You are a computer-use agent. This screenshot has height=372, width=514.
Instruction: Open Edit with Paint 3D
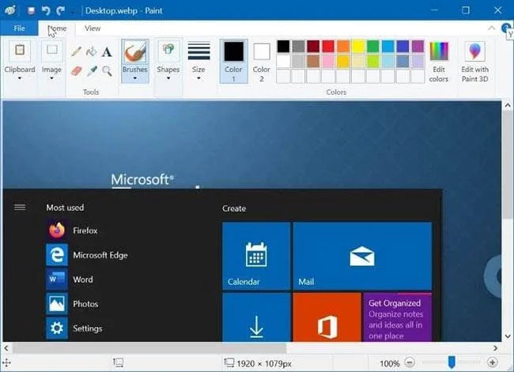click(474, 62)
